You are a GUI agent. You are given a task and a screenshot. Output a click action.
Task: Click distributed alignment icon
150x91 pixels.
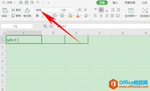tap(118, 16)
